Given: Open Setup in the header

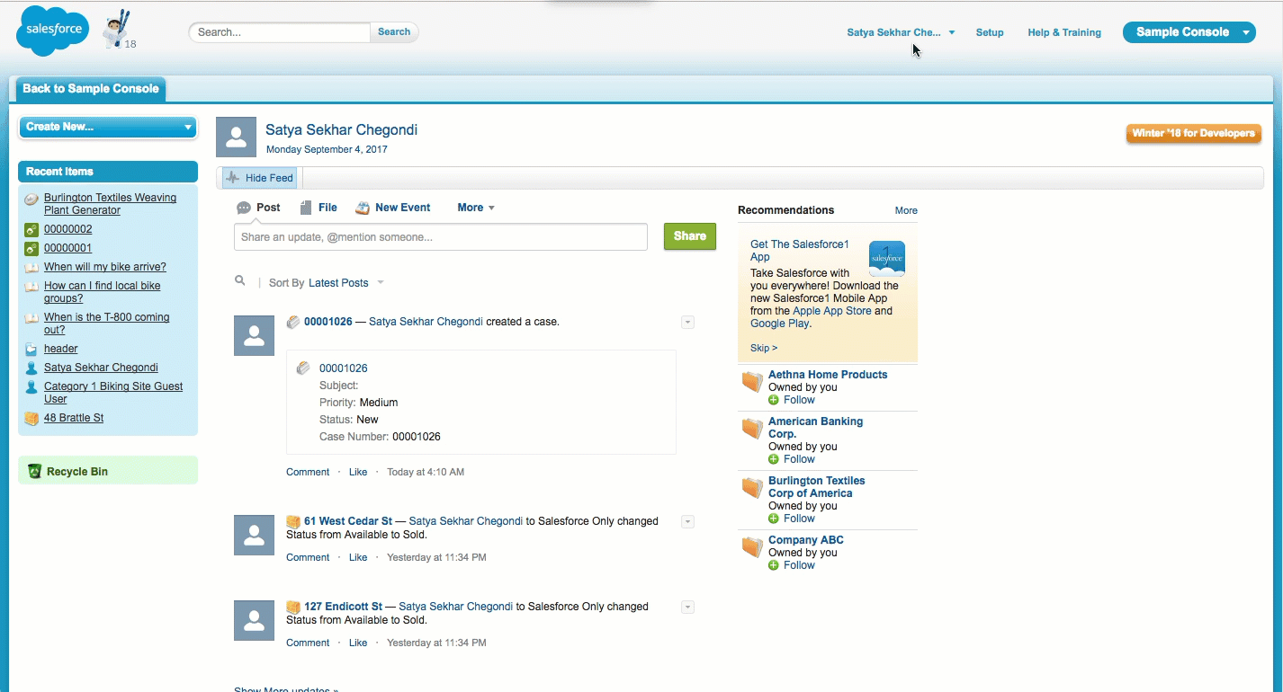Looking at the screenshot, I should pyautogui.click(x=990, y=32).
